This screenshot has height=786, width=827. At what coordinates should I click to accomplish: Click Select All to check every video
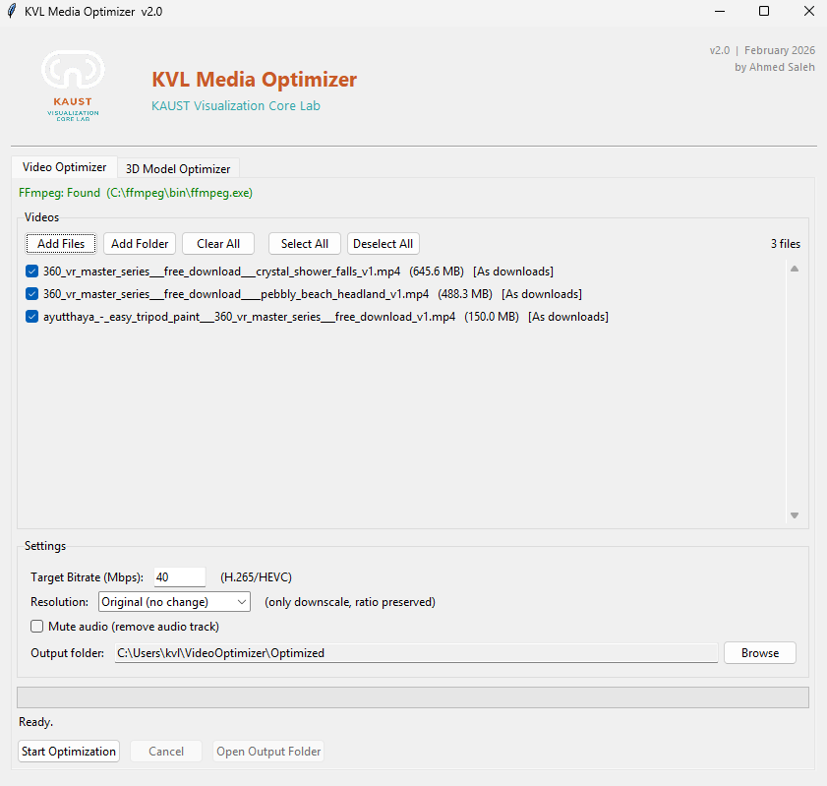click(x=304, y=243)
